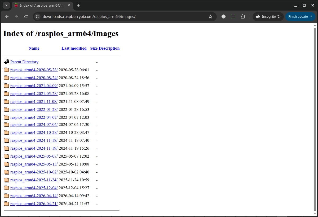318x217 pixels.
Task: Click the globe icon in toolbar
Action: pos(224,17)
